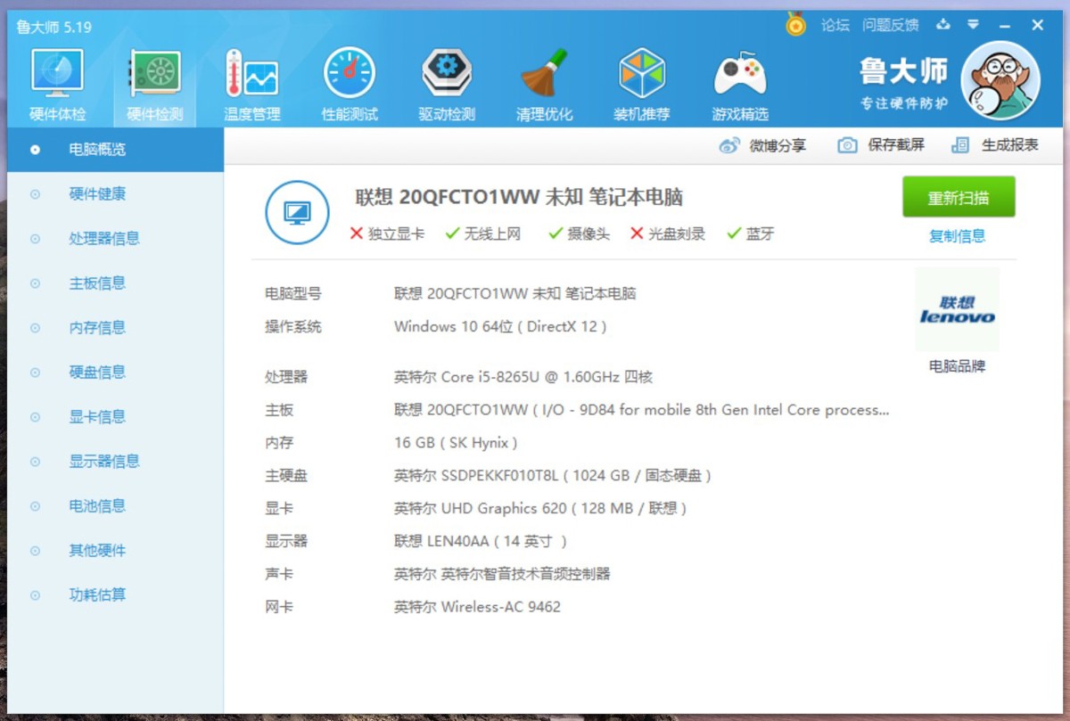Open the 硬件体检 hardware checkup module
Image resolution: width=1070 pixels, height=721 pixels.
pyautogui.click(x=58, y=86)
